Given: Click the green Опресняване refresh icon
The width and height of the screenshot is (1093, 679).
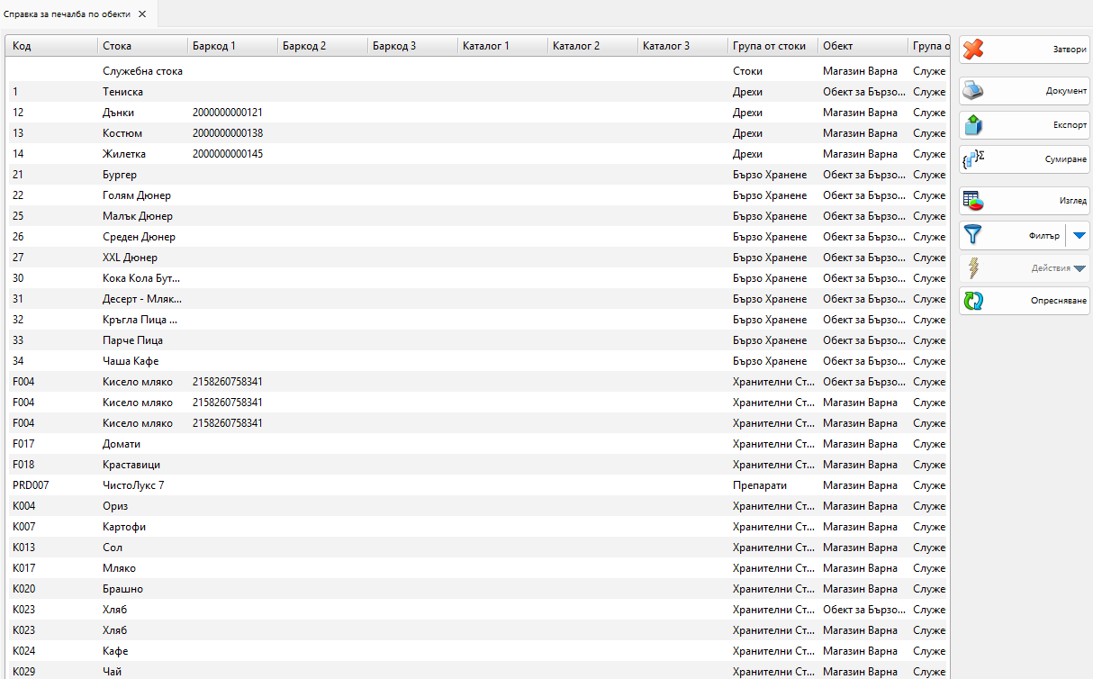Looking at the screenshot, I should (973, 301).
